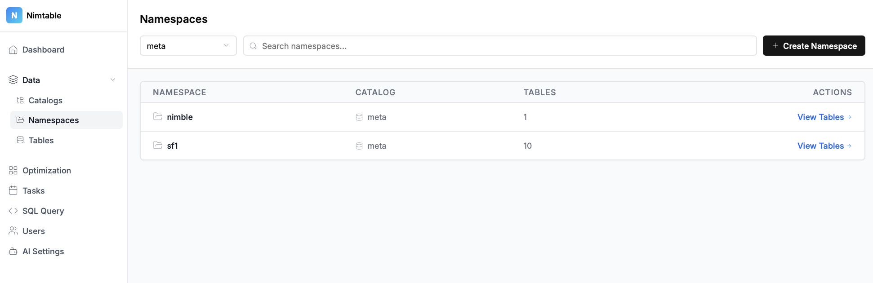This screenshot has height=283, width=873.
Task: Click the nimble namespace folder icon
Action: [x=158, y=117]
